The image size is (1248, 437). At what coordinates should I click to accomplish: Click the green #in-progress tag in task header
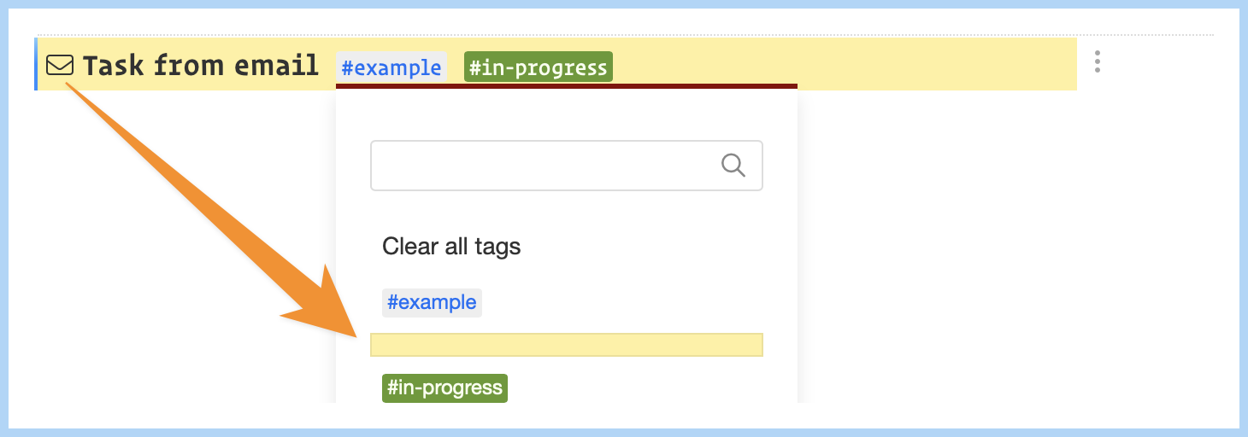coord(539,67)
